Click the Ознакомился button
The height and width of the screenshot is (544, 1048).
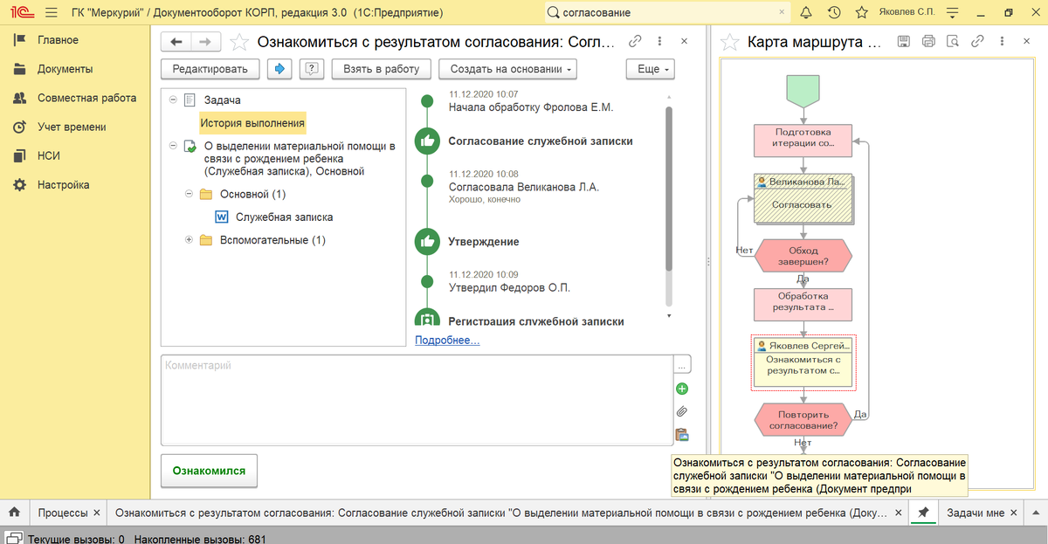[x=209, y=470]
